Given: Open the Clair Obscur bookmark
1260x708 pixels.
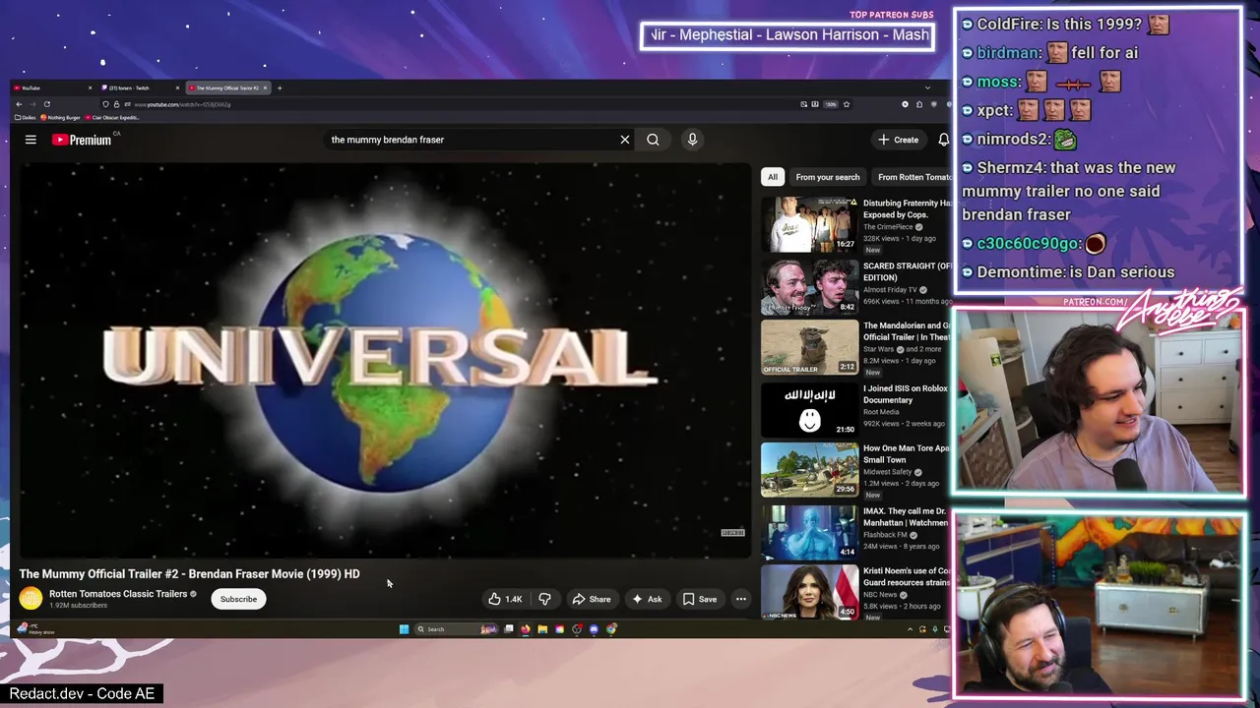Looking at the screenshot, I should click(112, 117).
